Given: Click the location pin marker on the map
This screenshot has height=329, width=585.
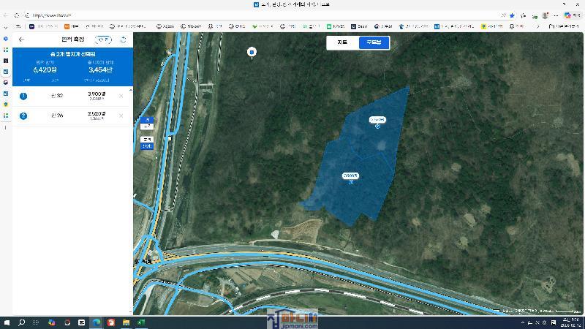Looking at the screenshot, I should tap(252, 52).
